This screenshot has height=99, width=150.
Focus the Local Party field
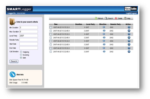click(x=28, y=36)
